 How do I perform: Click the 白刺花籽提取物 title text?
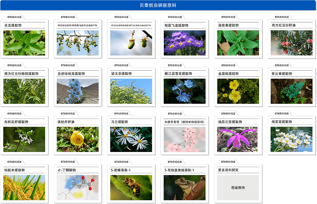[16, 122]
